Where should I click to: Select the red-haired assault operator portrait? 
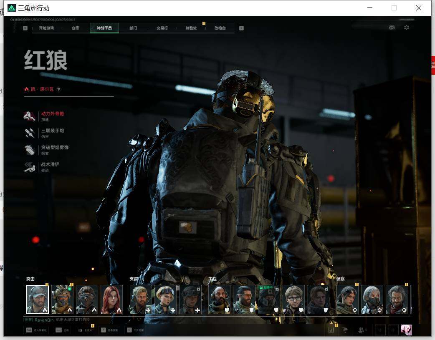(x=111, y=300)
